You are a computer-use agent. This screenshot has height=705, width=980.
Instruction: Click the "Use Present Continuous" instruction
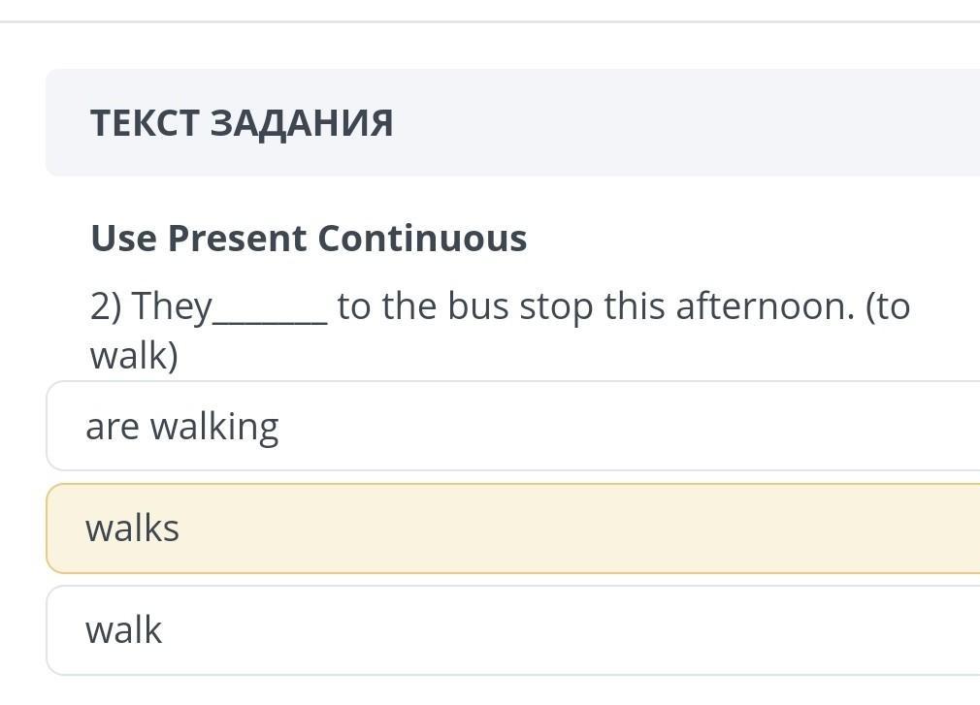(x=309, y=238)
